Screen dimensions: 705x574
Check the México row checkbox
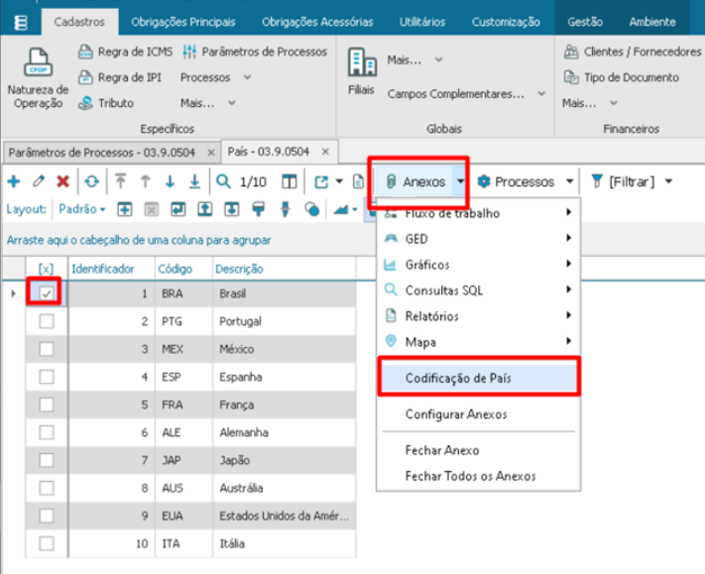coord(47,349)
